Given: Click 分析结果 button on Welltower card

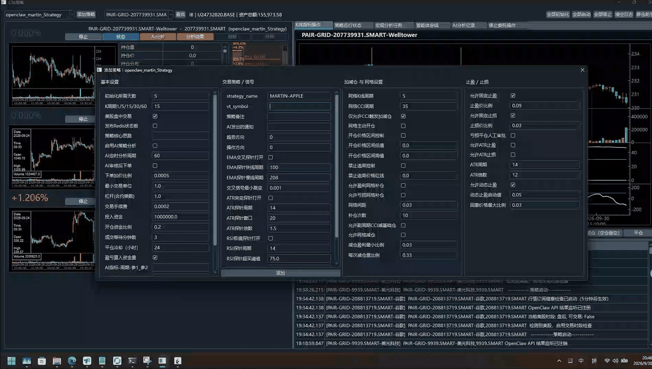Looking at the screenshot, I should point(195,37).
